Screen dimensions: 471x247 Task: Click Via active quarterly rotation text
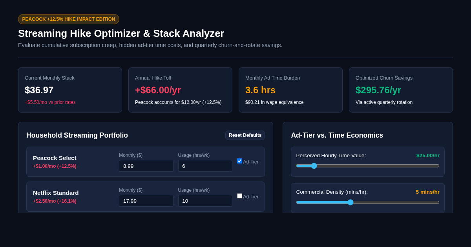384,102
